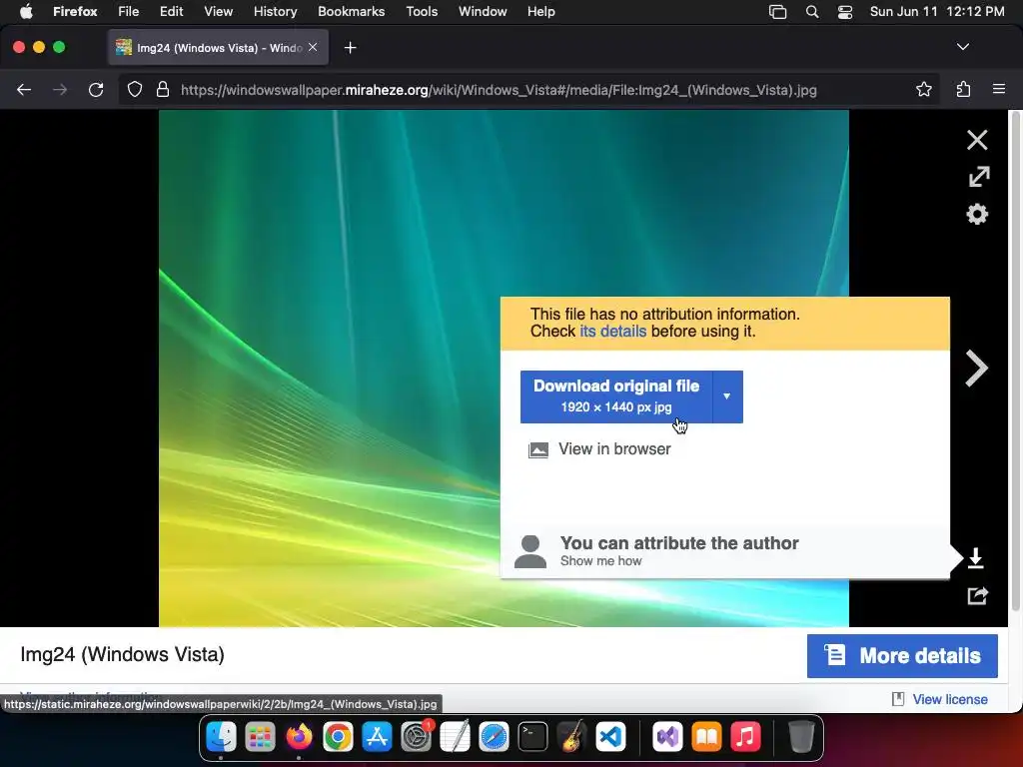
Task: Open tracking protection shield icon
Action: click(135, 89)
